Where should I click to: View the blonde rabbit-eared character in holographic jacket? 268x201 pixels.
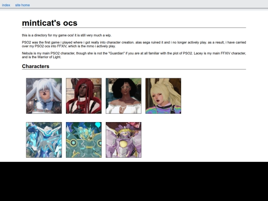click(x=163, y=96)
